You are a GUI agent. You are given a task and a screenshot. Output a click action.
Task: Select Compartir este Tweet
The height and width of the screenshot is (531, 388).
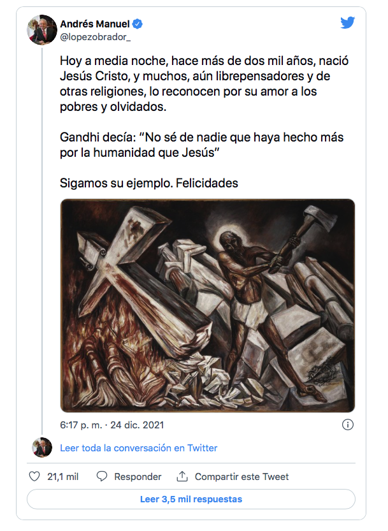[x=241, y=477]
